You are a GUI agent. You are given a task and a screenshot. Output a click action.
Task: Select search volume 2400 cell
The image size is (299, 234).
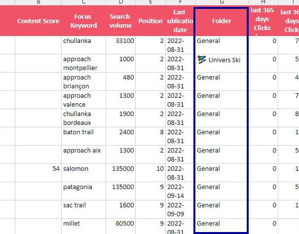[121, 136]
